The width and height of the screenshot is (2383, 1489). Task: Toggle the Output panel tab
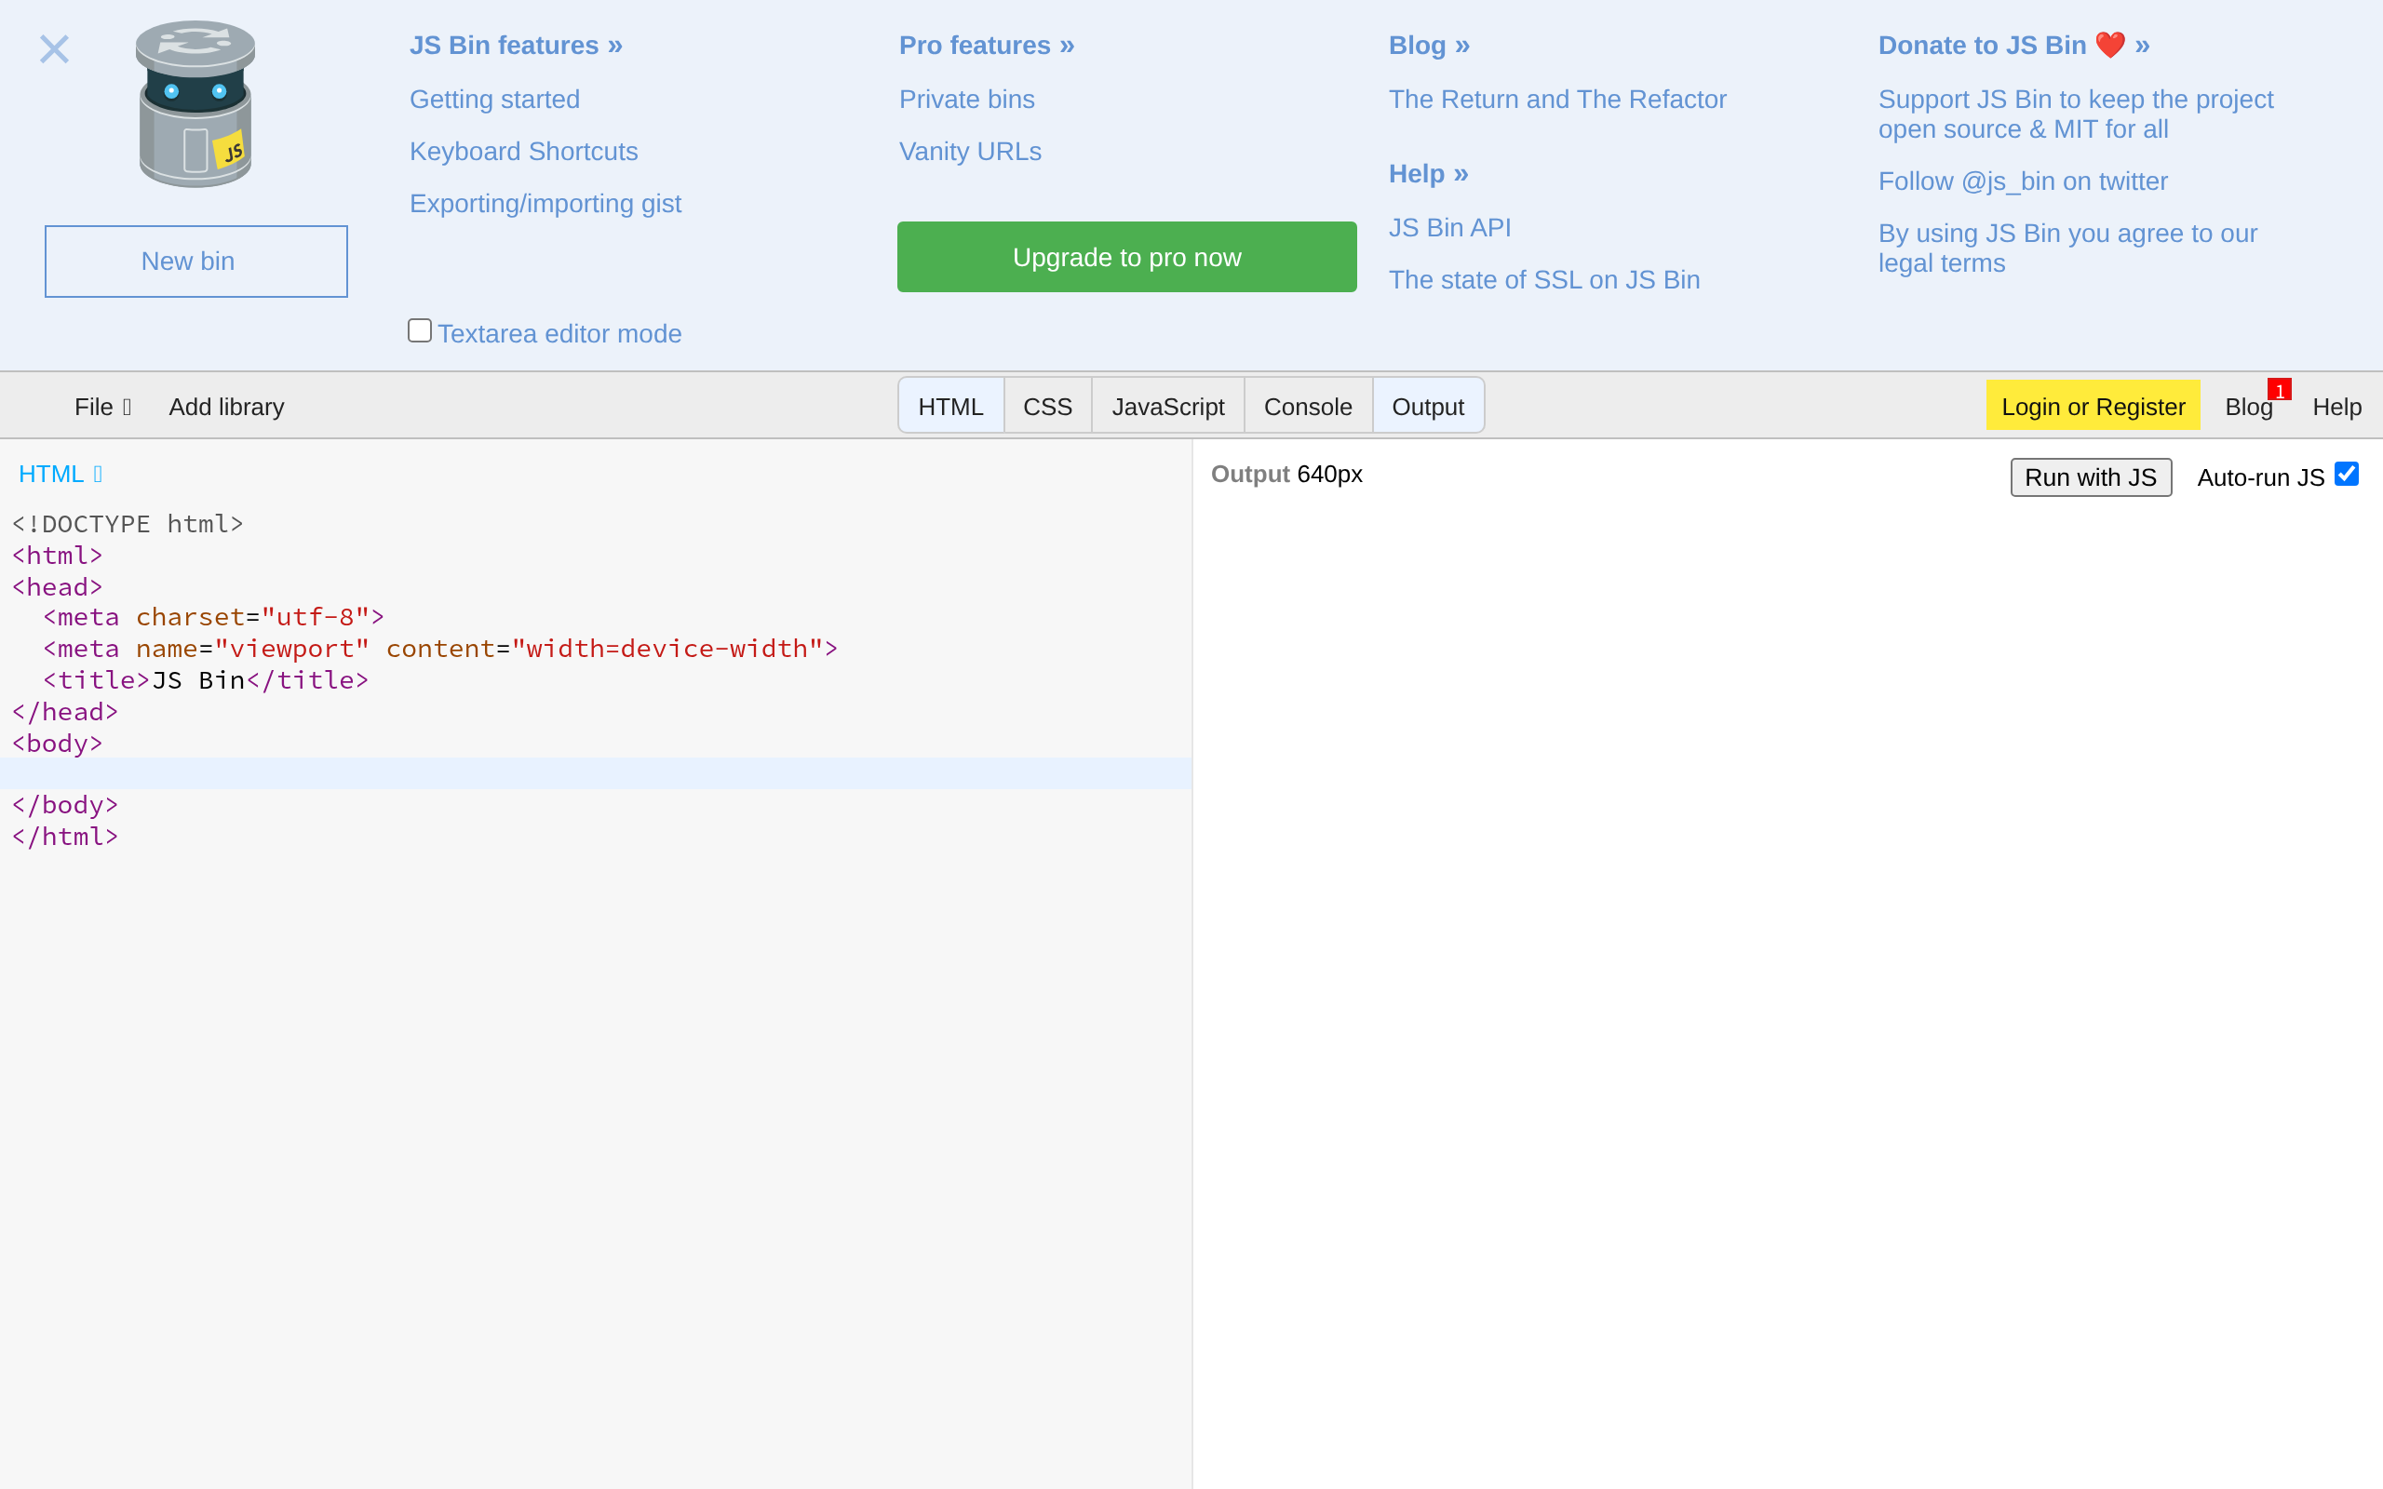pos(1428,406)
